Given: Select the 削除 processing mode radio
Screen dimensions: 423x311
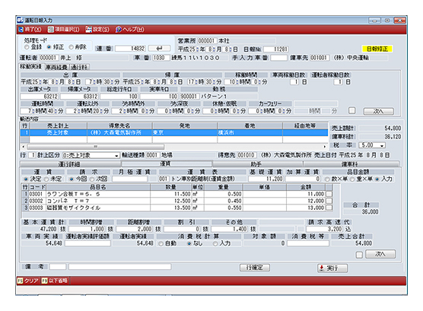Looking at the screenshot, I should coord(71,47).
